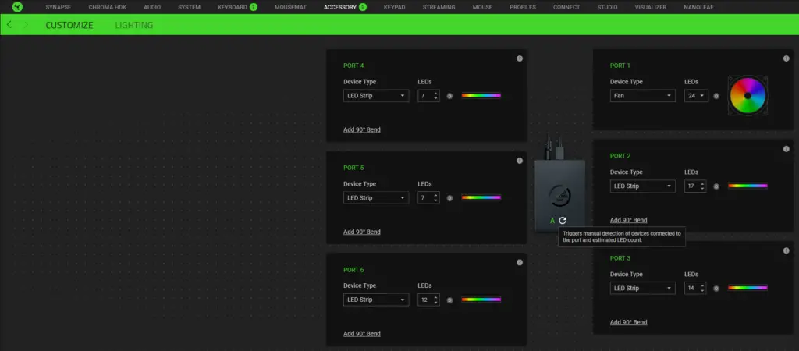Viewport: 799px width, 351px height.
Task: Click Port 3 rainbow LED strip preview
Action: point(748,288)
